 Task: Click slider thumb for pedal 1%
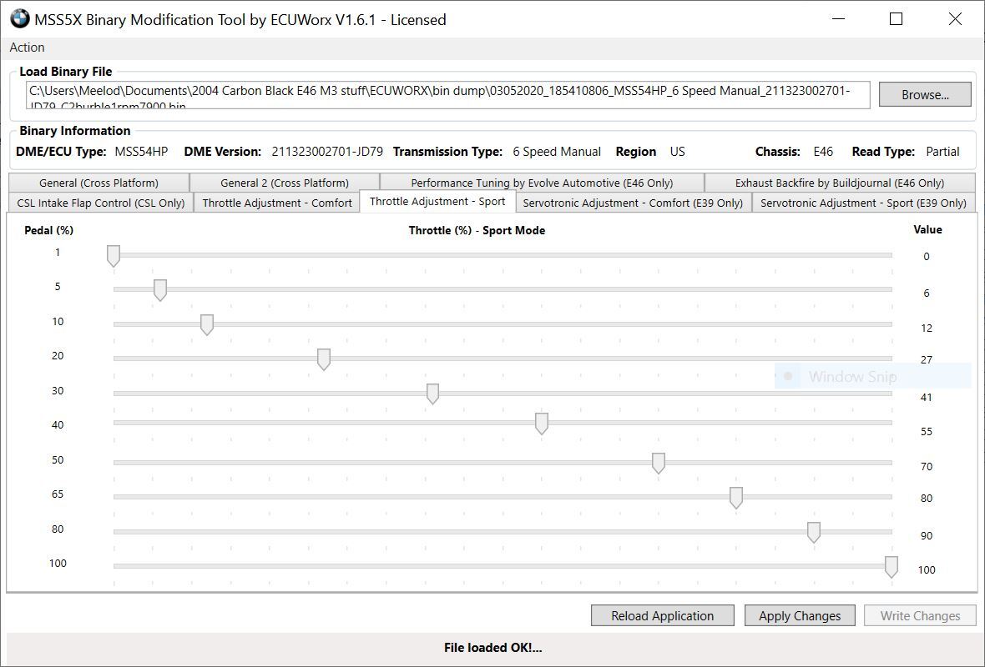click(x=114, y=256)
